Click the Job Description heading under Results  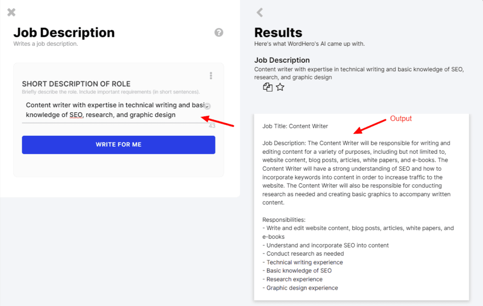[282, 60]
